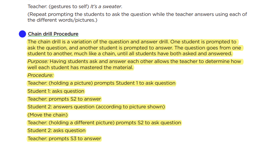Click the underlined "Chain drill Procedure" heading
Viewport: 264px width, 149px height.
[x=53, y=34]
